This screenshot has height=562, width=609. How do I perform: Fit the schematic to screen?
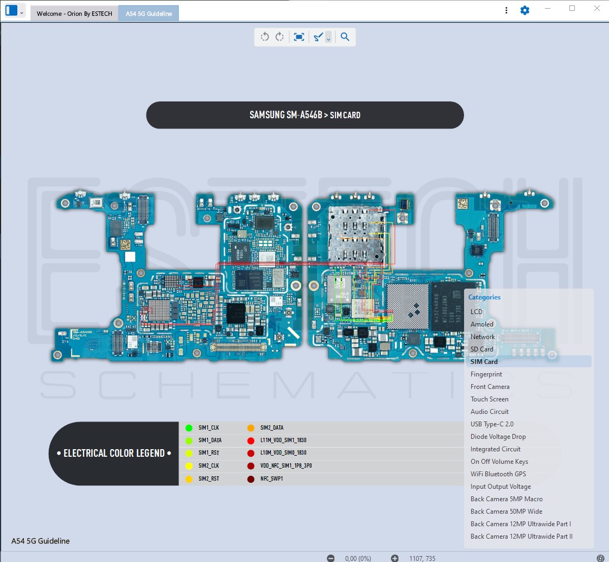(299, 37)
